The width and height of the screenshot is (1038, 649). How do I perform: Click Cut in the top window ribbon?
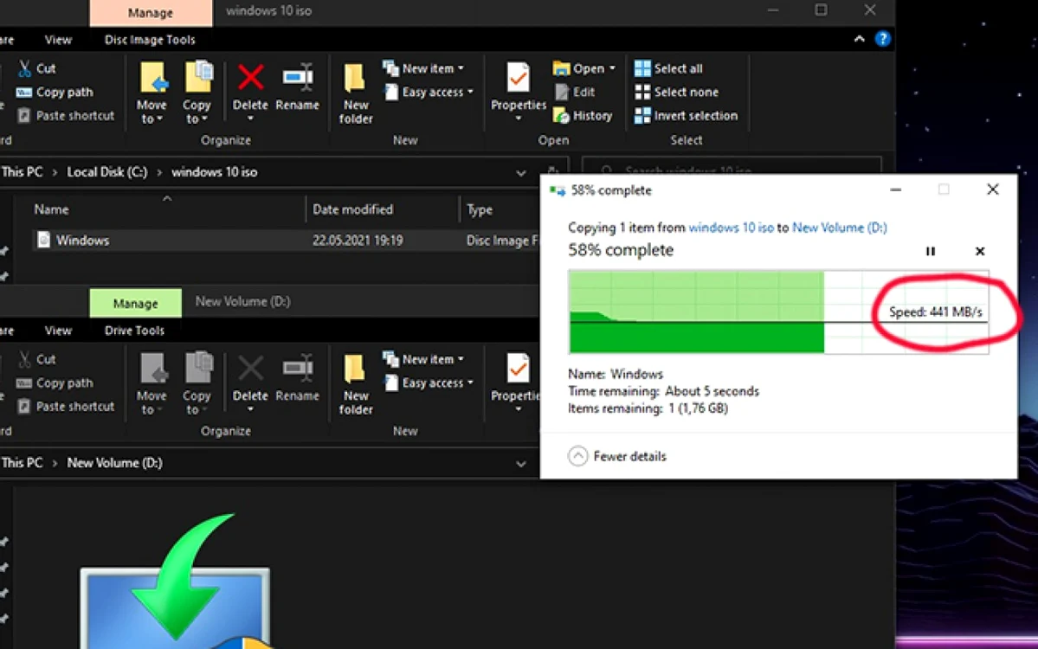[x=38, y=68]
